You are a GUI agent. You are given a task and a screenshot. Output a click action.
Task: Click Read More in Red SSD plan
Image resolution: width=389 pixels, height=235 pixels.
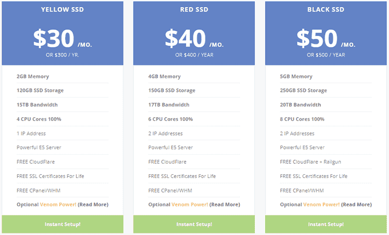(225, 205)
